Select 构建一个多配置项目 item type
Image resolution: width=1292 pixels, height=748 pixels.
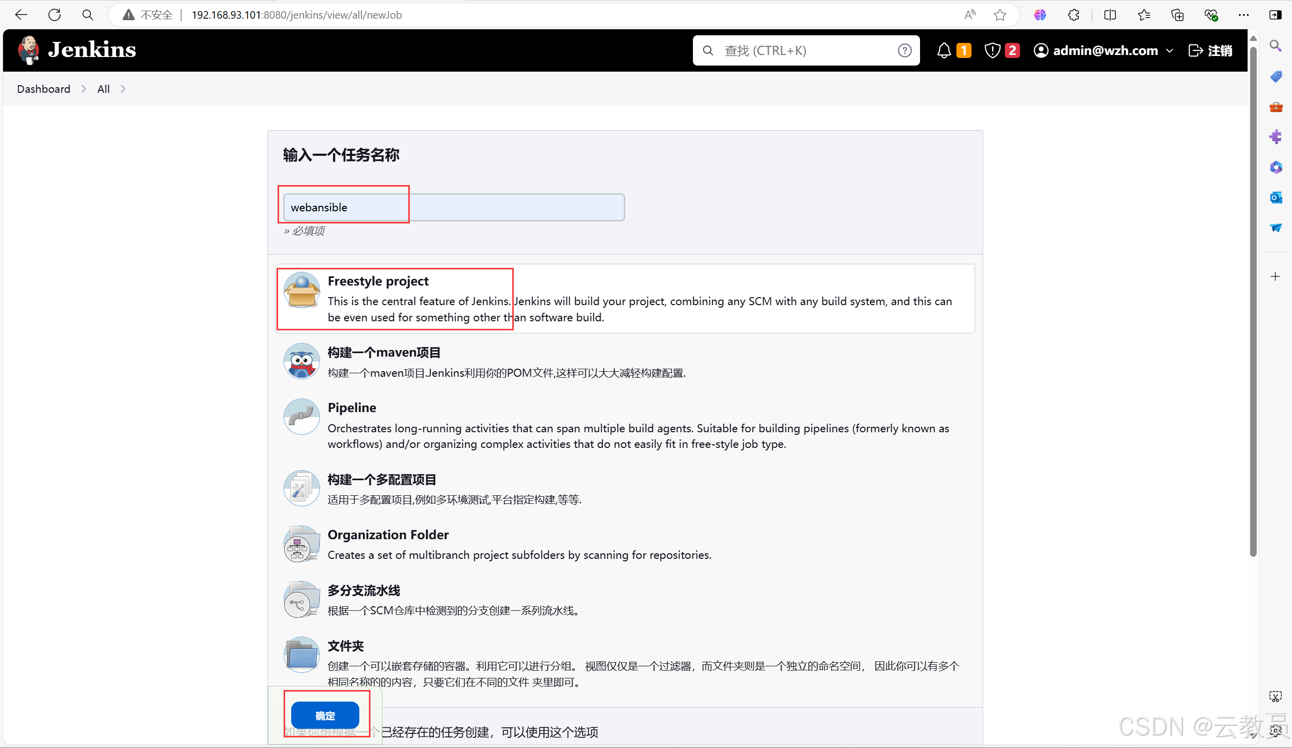click(625, 488)
